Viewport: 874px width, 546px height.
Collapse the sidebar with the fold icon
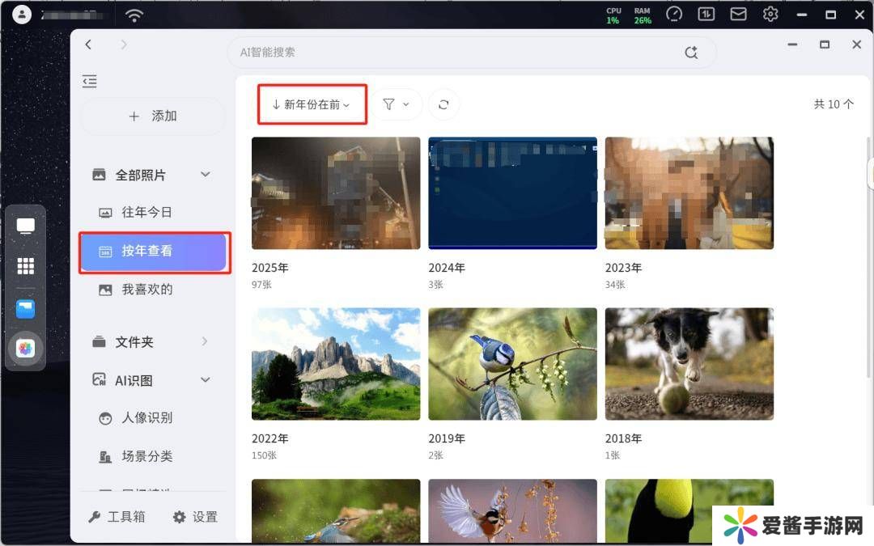pos(90,81)
